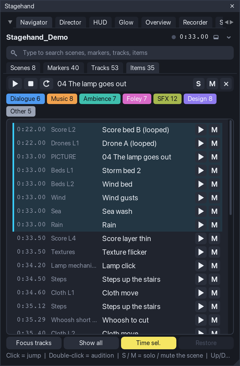
Task: Mute the Drone A (looped) item
Action: coord(214,143)
